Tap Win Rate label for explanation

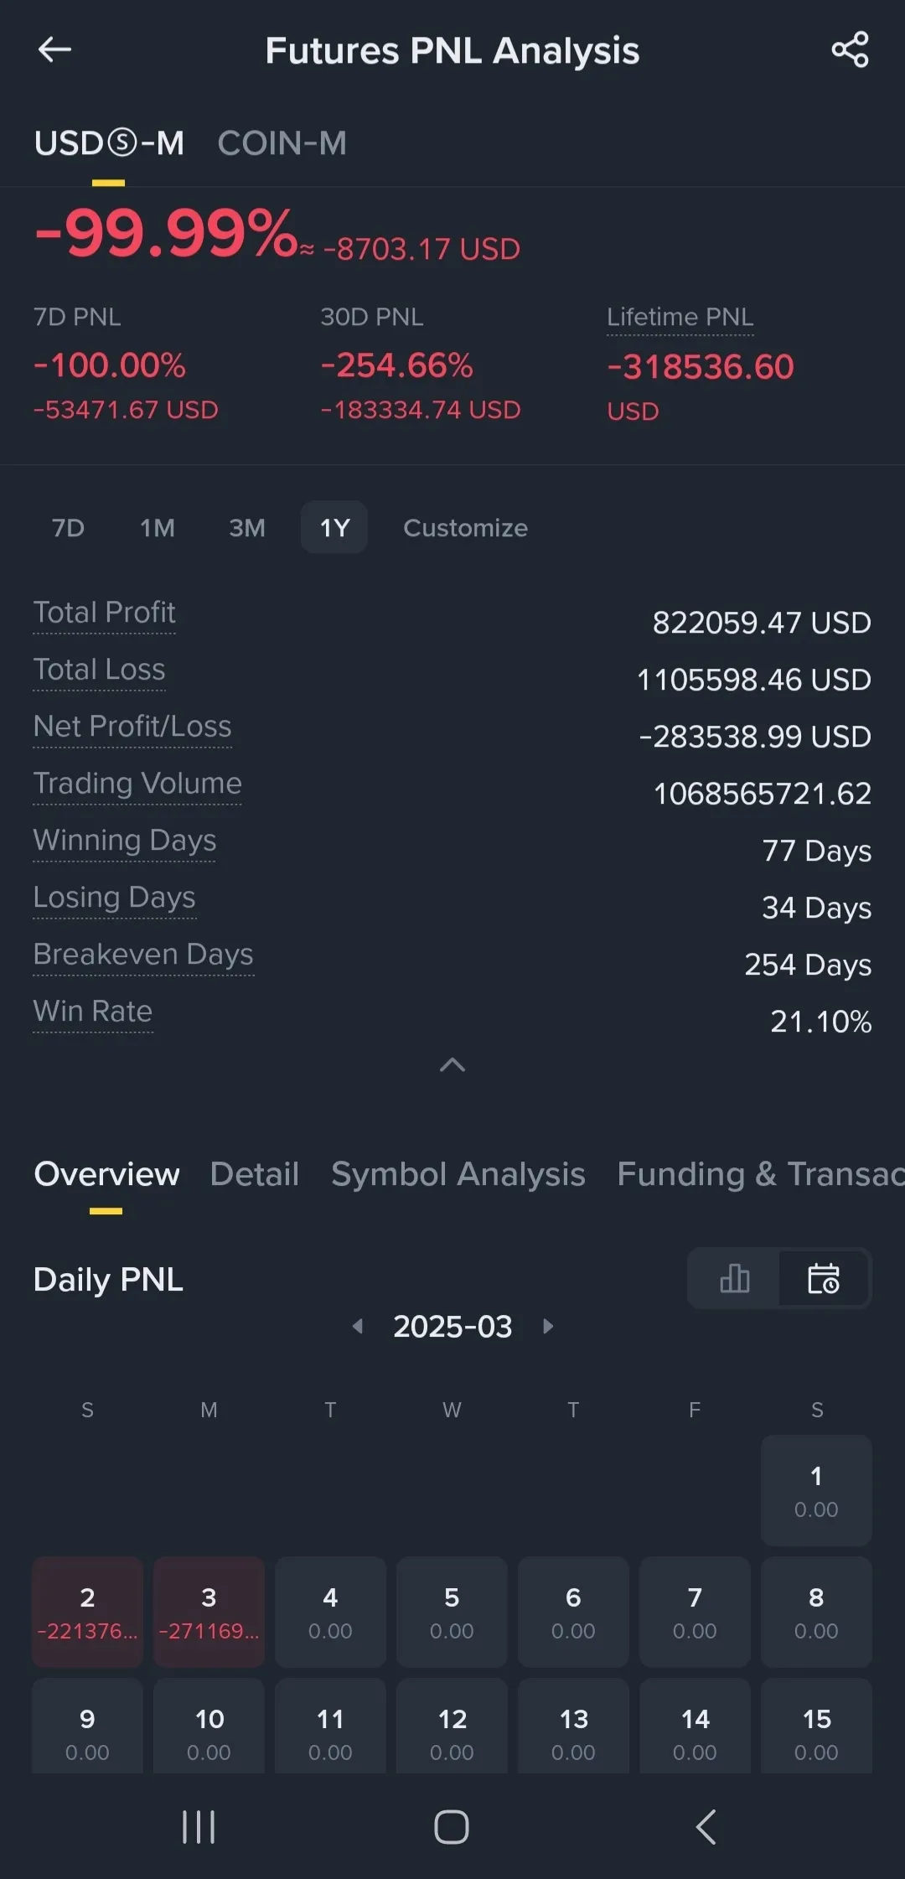tap(93, 1012)
